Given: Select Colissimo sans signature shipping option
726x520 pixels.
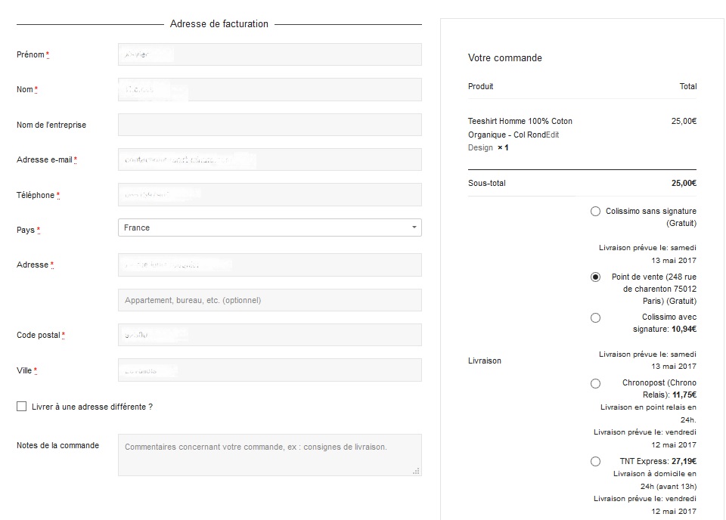Looking at the screenshot, I should tap(595, 212).
